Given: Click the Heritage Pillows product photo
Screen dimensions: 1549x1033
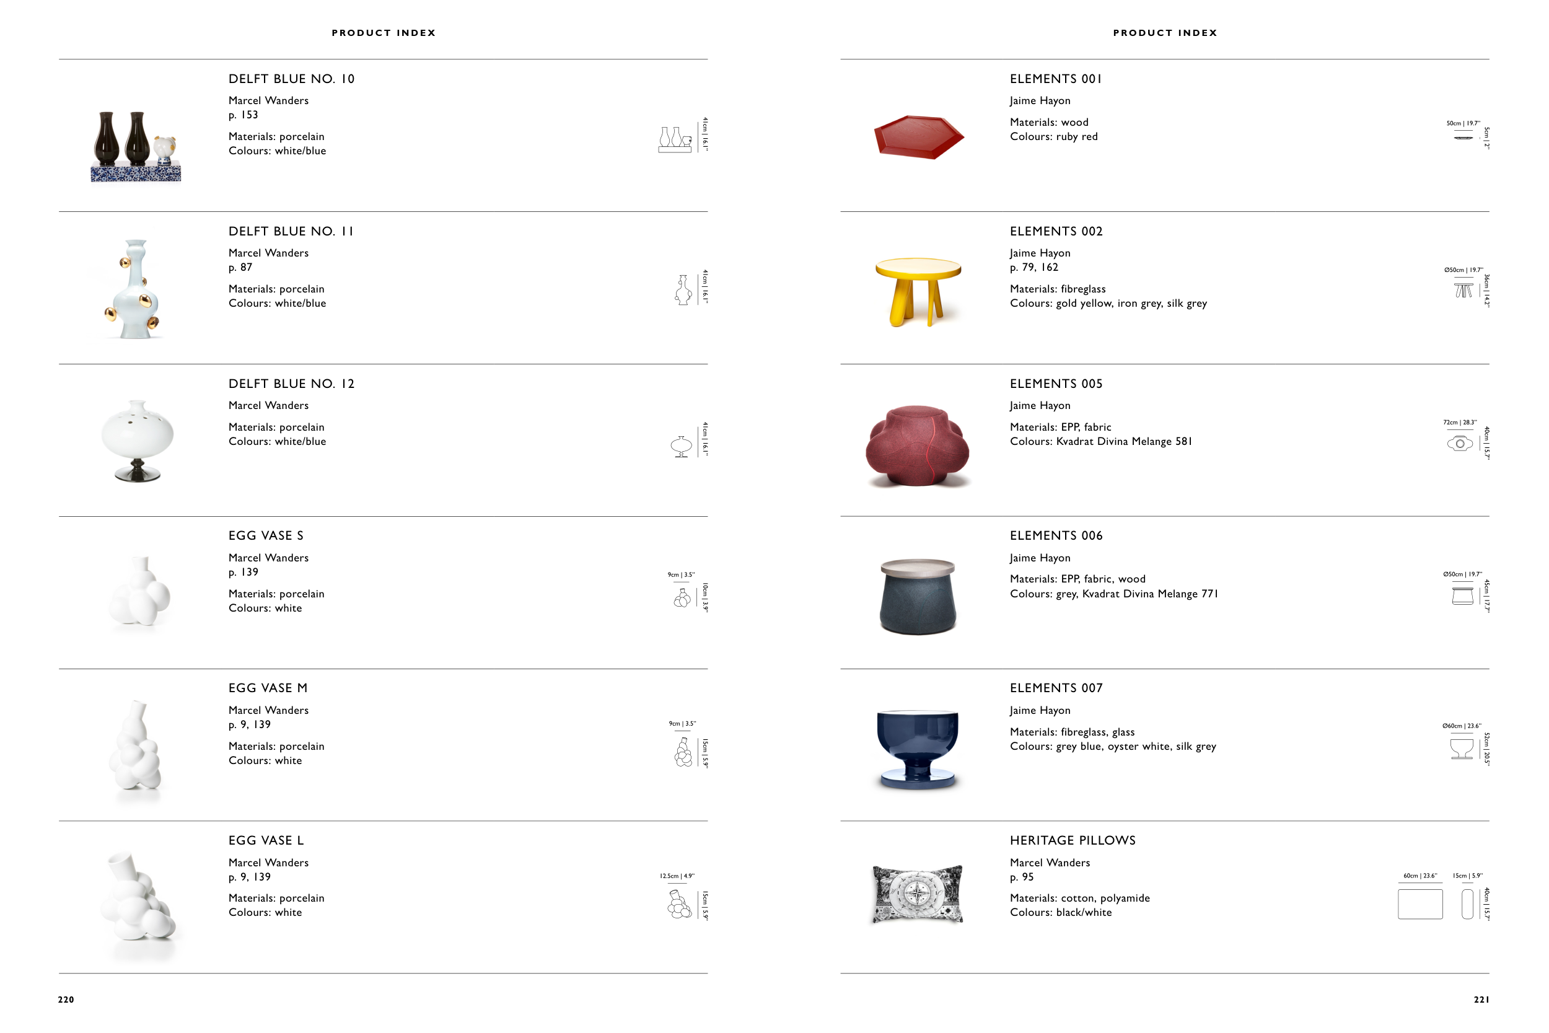Looking at the screenshot, I should (x=918, y=894).
